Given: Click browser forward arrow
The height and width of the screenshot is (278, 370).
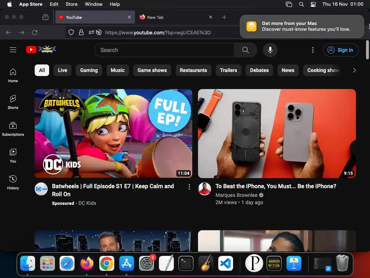Looking at the screenshot, I should click(x=22, y=32).
